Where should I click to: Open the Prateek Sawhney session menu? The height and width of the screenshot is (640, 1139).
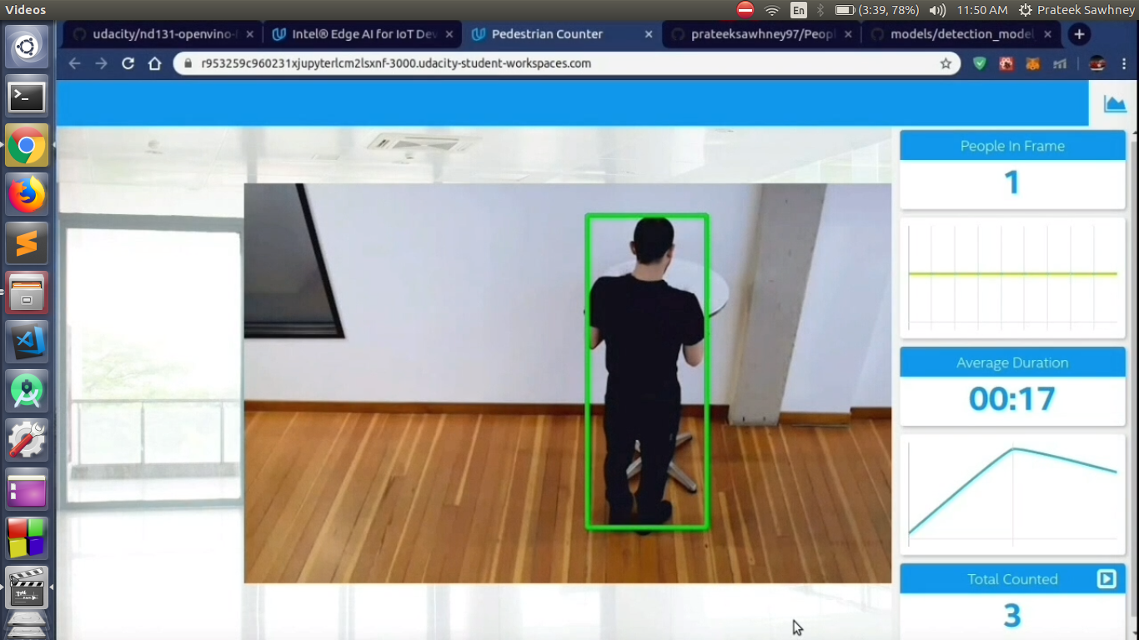[1077, 10]
